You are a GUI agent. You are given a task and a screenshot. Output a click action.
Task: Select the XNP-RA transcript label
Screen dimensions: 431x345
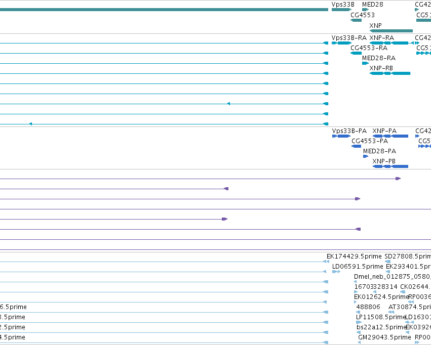click(x=381, y=37)
